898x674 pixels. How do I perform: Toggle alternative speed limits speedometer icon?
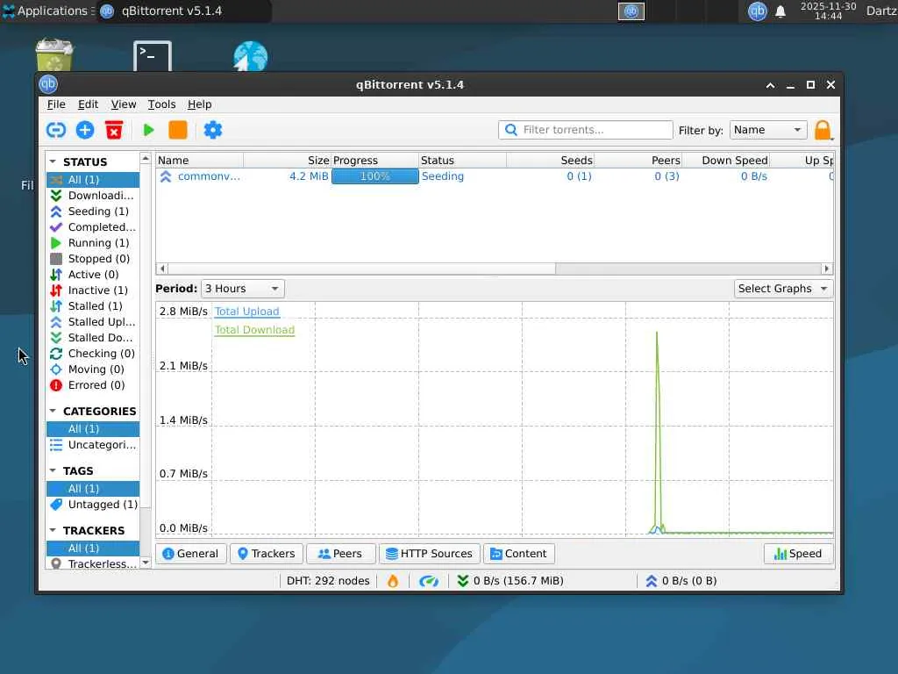point(428,581)
